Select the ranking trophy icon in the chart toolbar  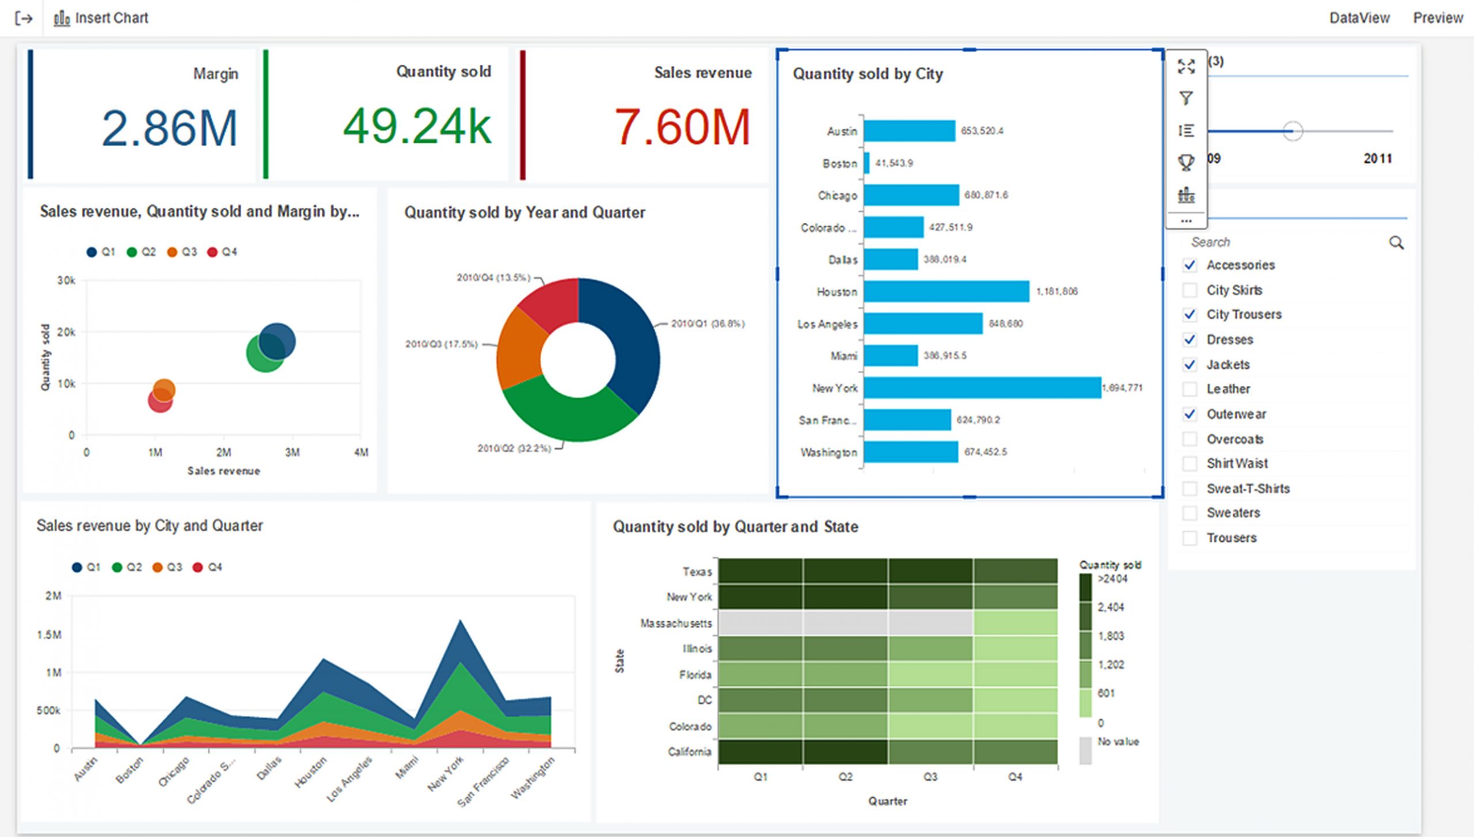1186,163
